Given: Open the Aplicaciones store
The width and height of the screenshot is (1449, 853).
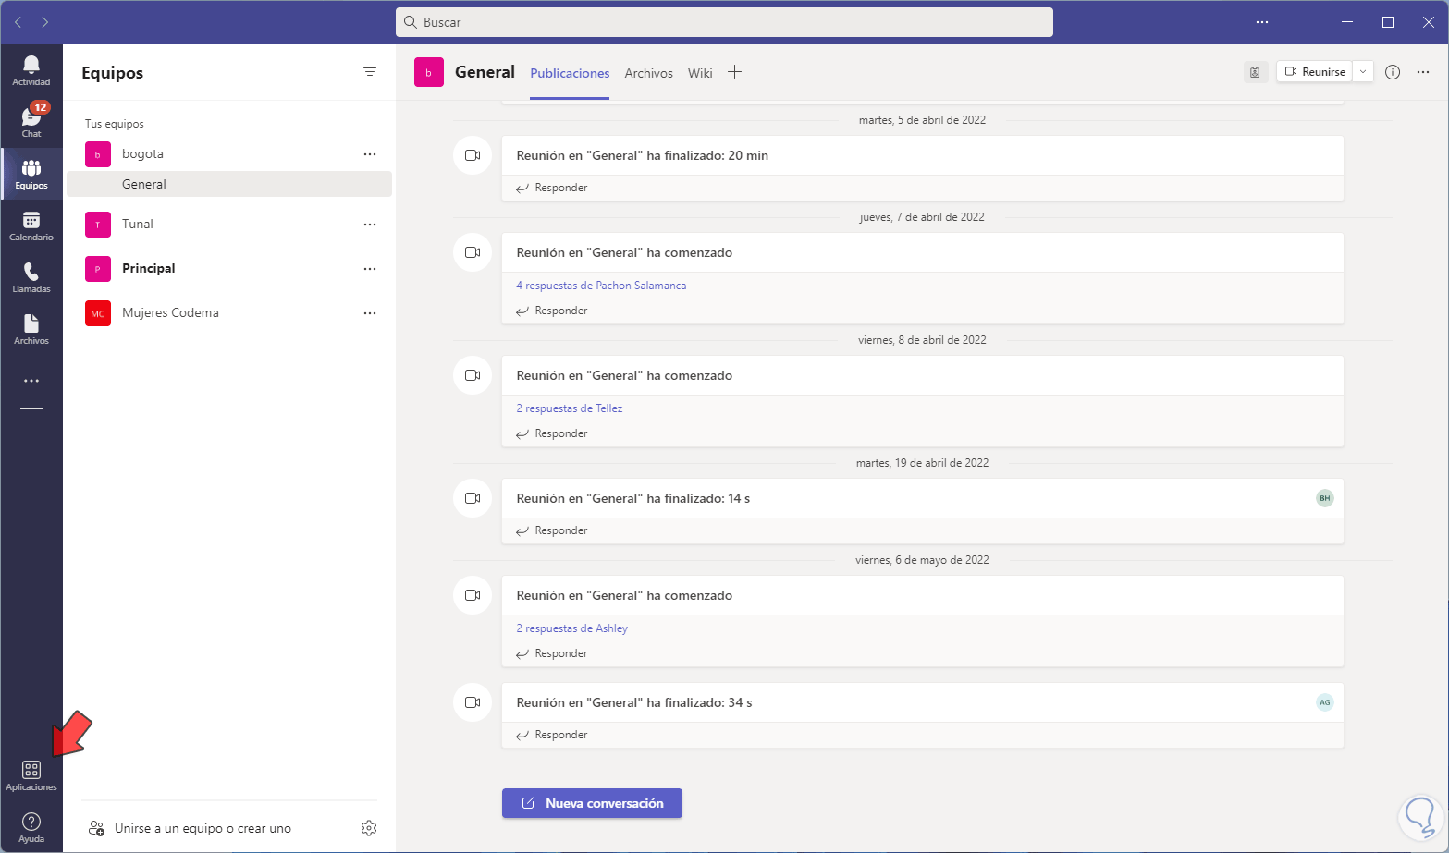Looking at the screenshot, I should [x=31, y=775].
